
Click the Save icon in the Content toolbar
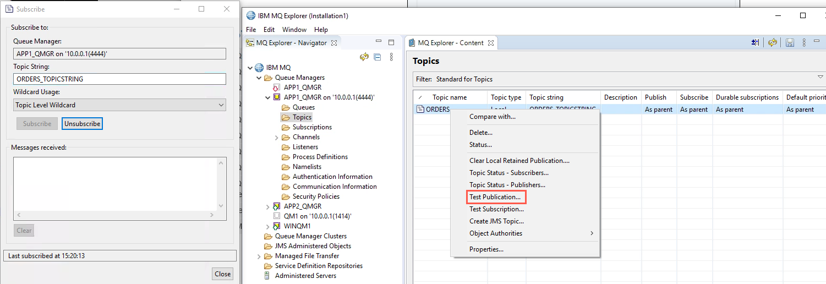click(790, 42)
